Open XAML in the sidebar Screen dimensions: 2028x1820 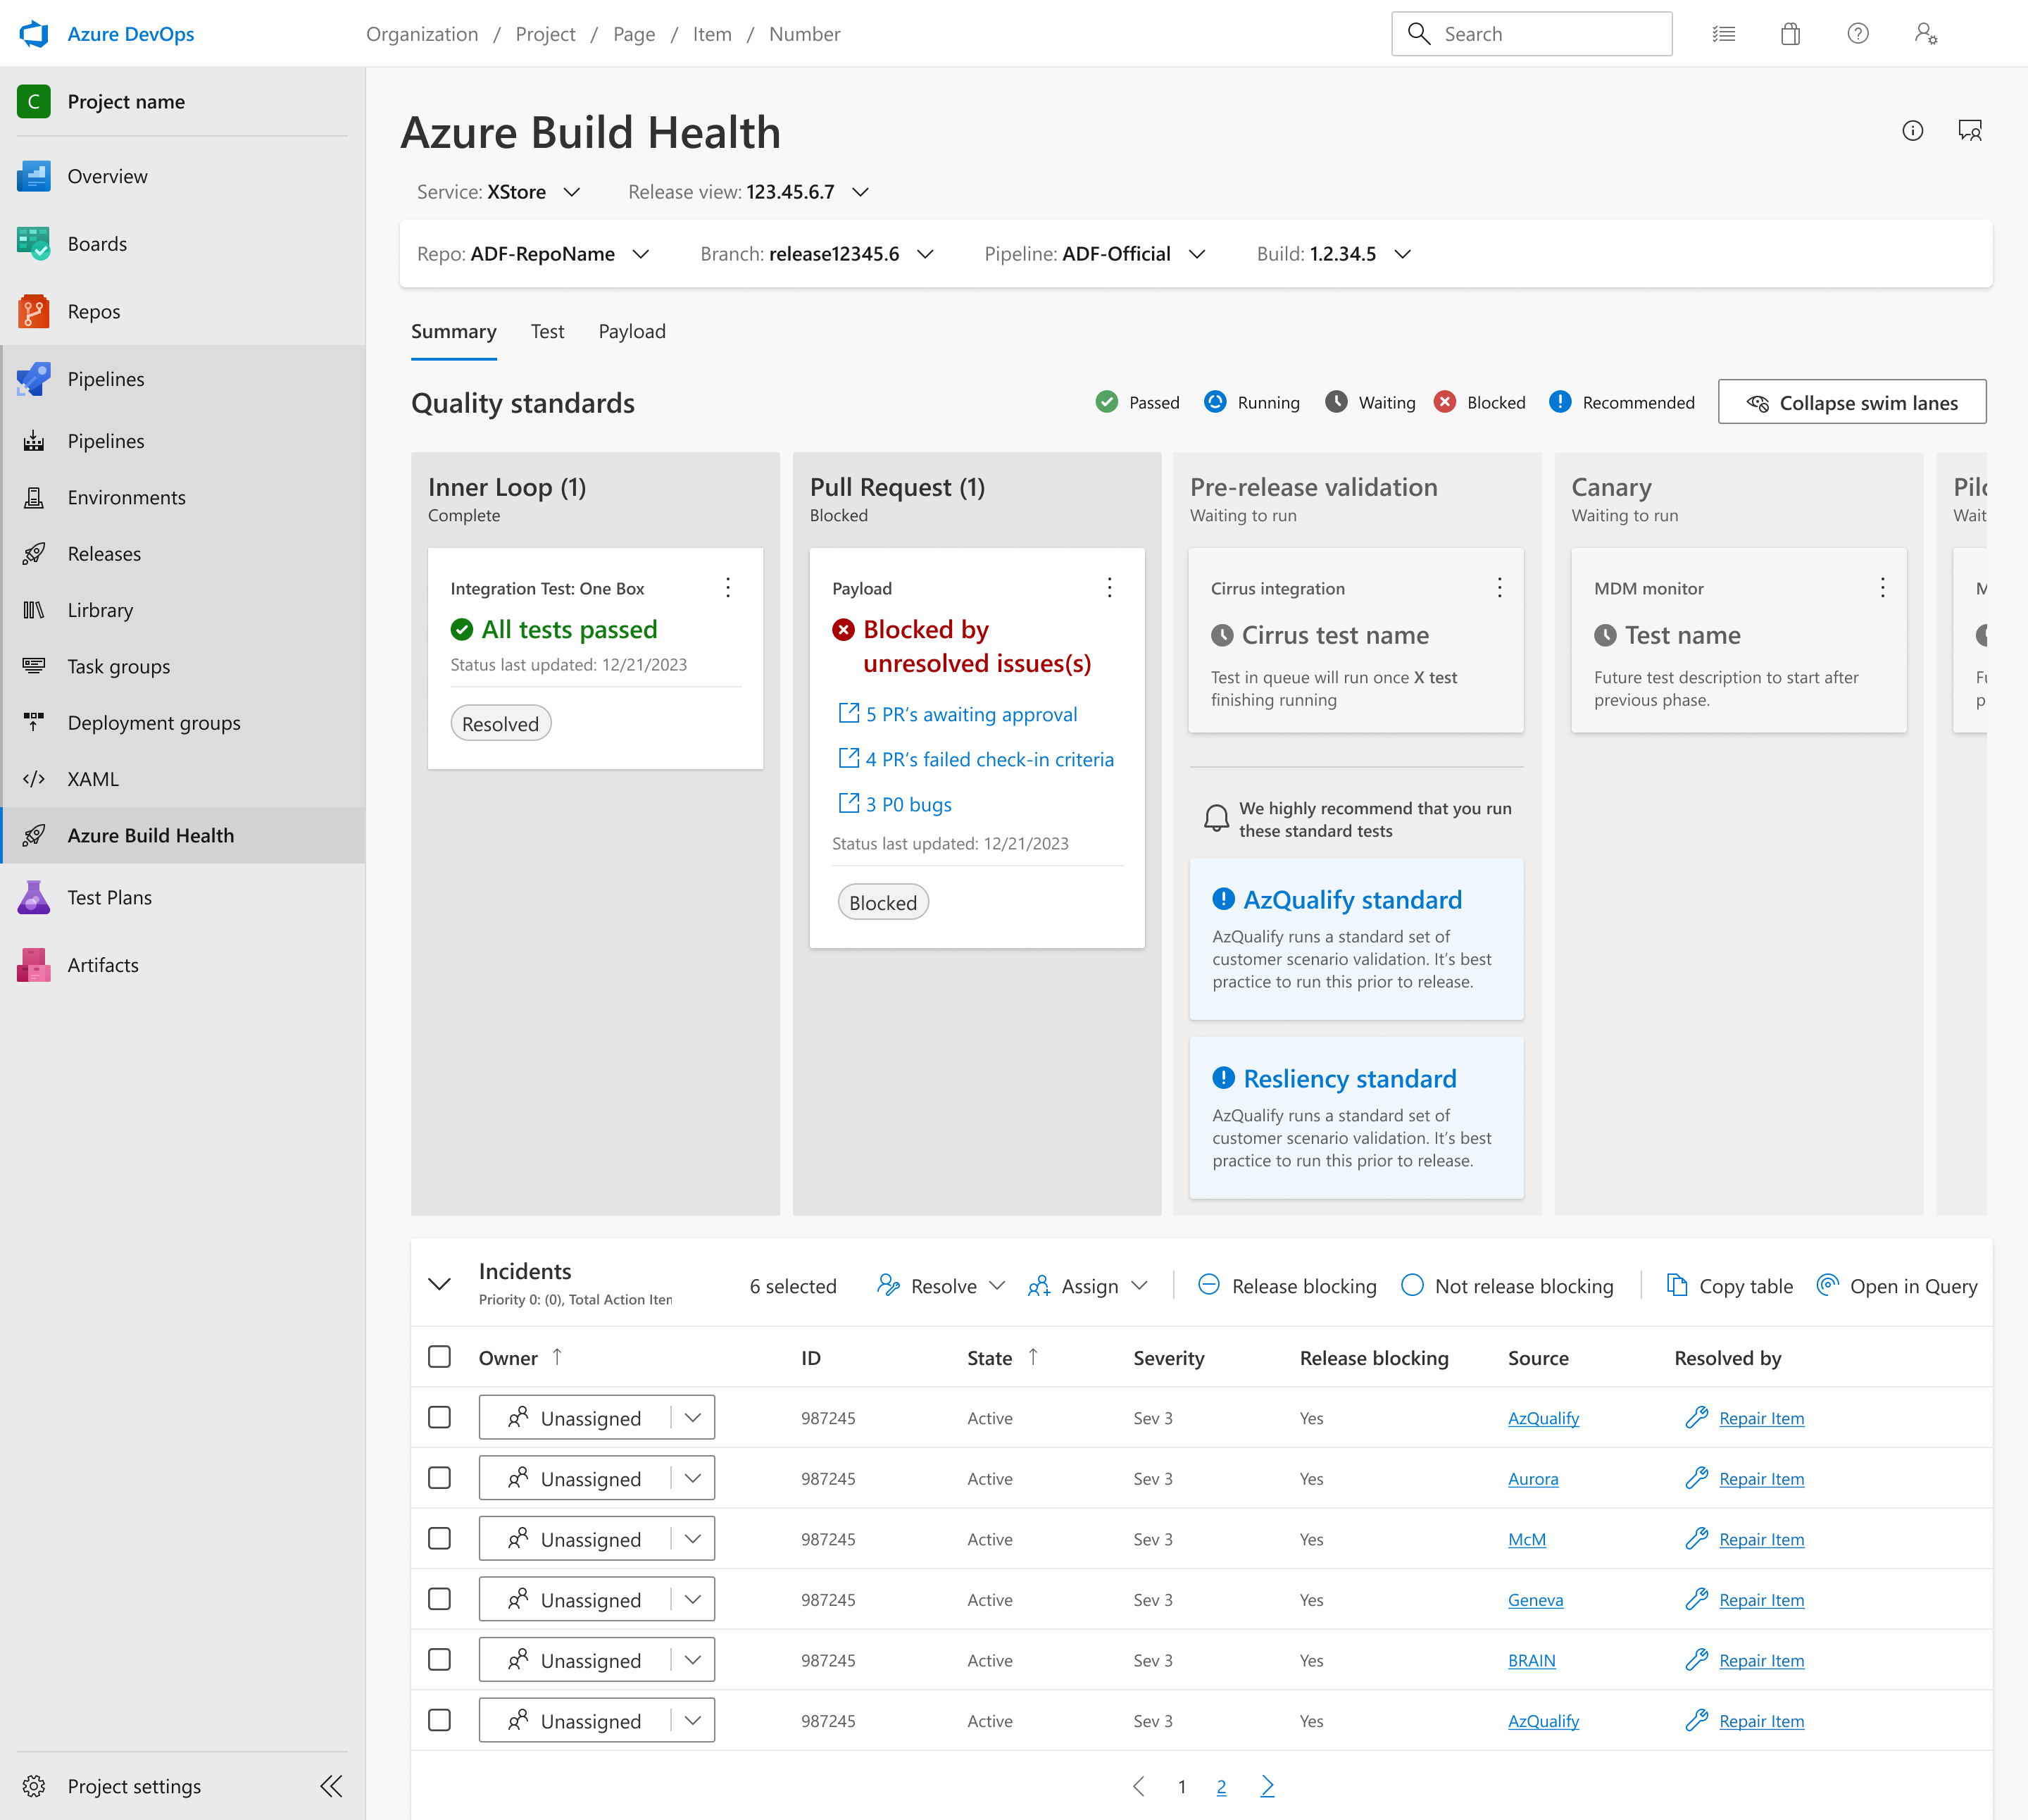tap(183, 779)
